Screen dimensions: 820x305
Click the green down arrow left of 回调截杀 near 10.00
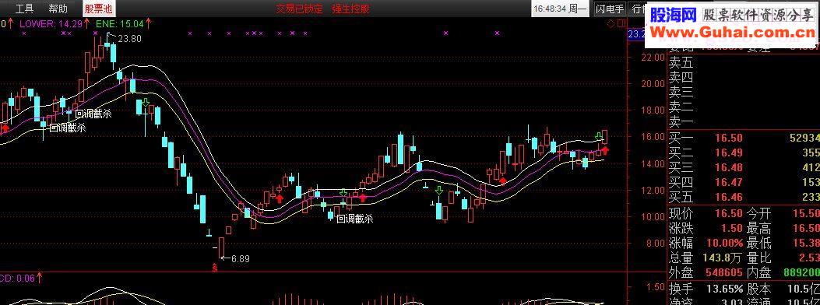[x=343, y=193]
